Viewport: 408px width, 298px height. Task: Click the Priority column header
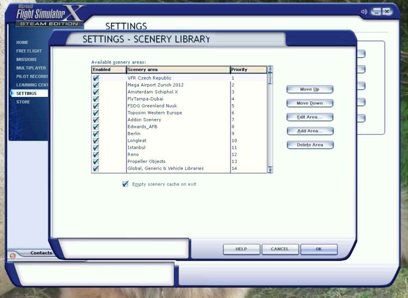tap(249, 69)
